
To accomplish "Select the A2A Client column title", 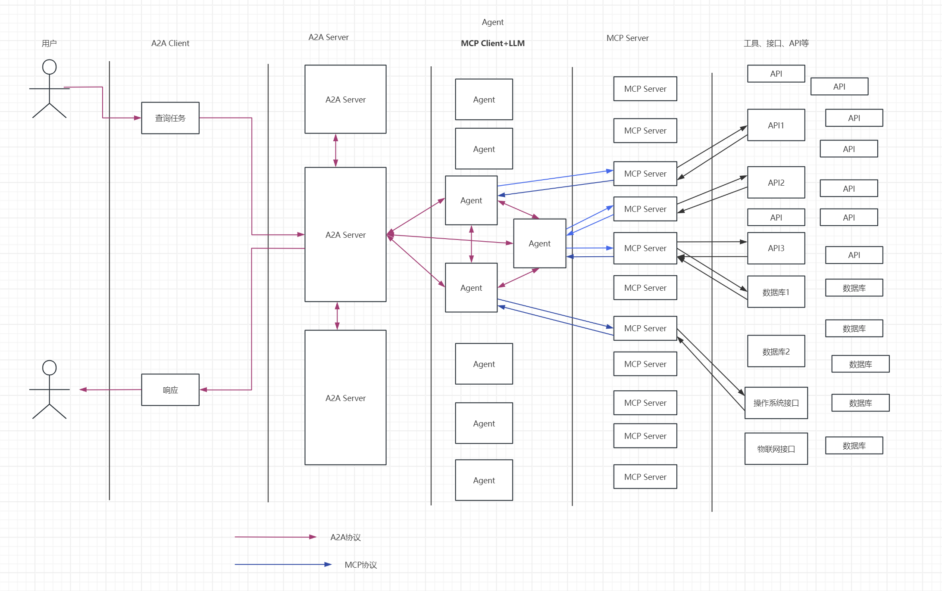I will tap(170, 43).
